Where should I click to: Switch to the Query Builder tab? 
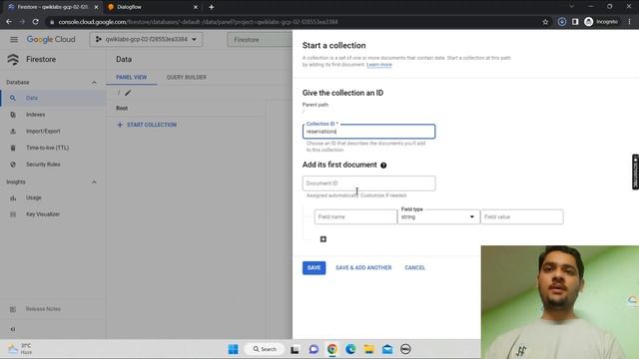point(187,78)
